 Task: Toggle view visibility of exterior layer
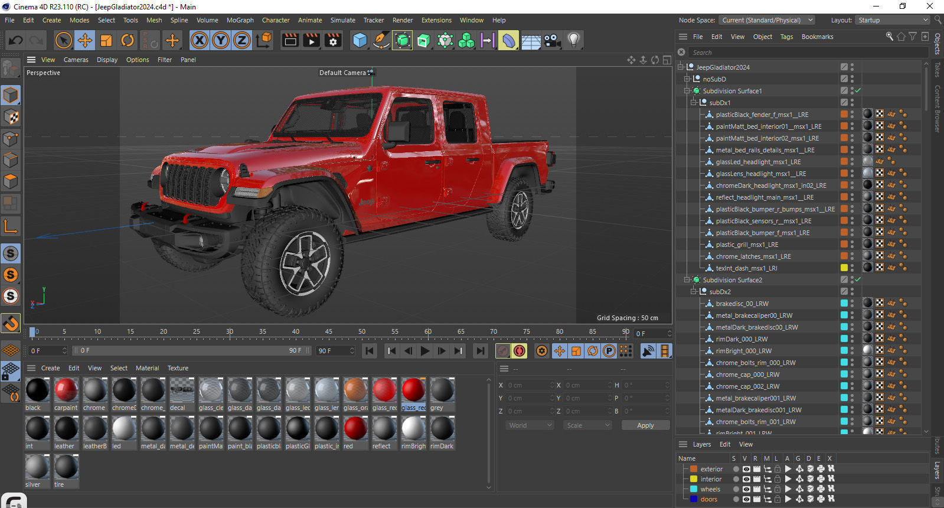[746, 469]
